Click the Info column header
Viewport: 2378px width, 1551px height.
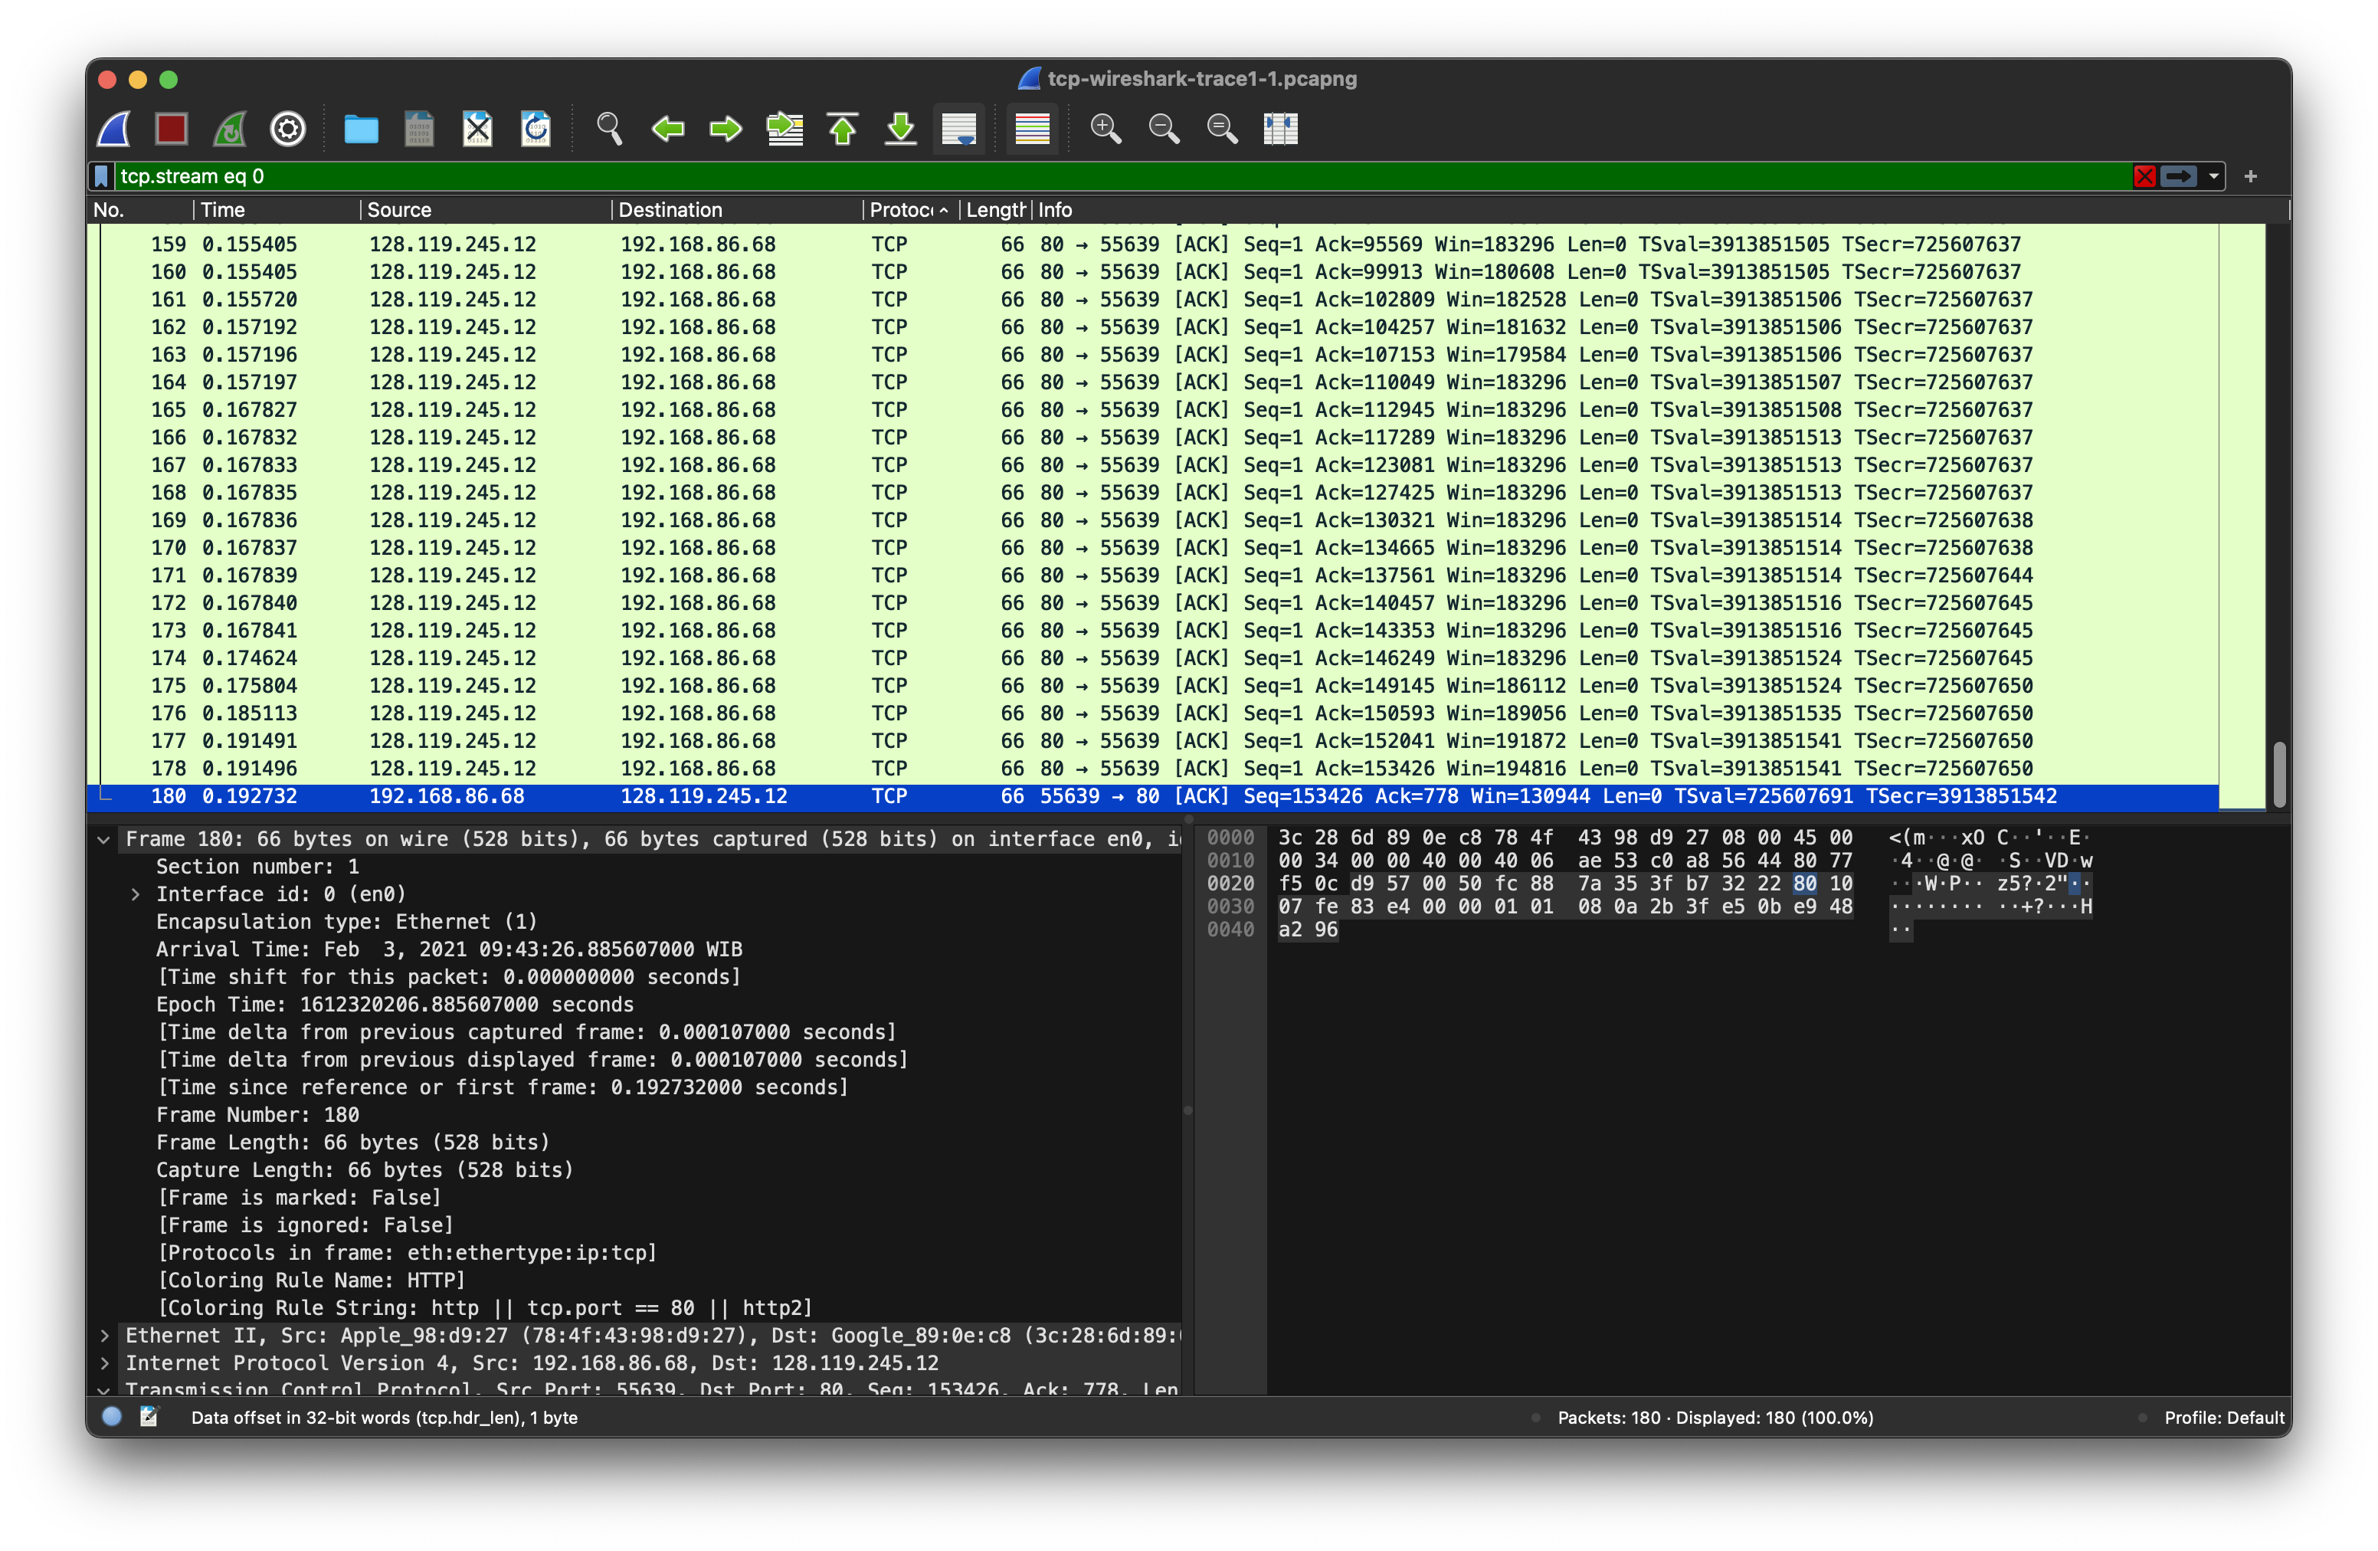click(x=1659, y=210)
